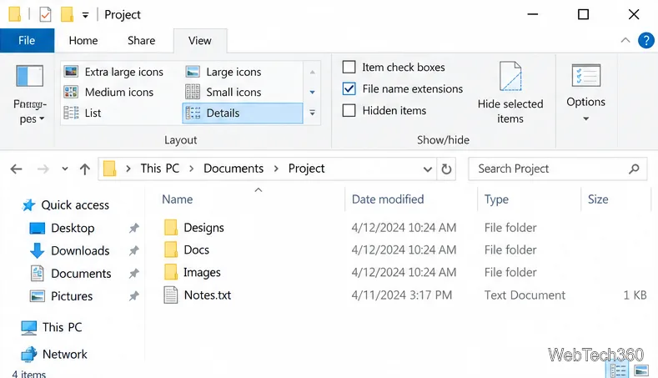Open the Options dropdown arrow

pyautogui.click(x=585, y=118)
